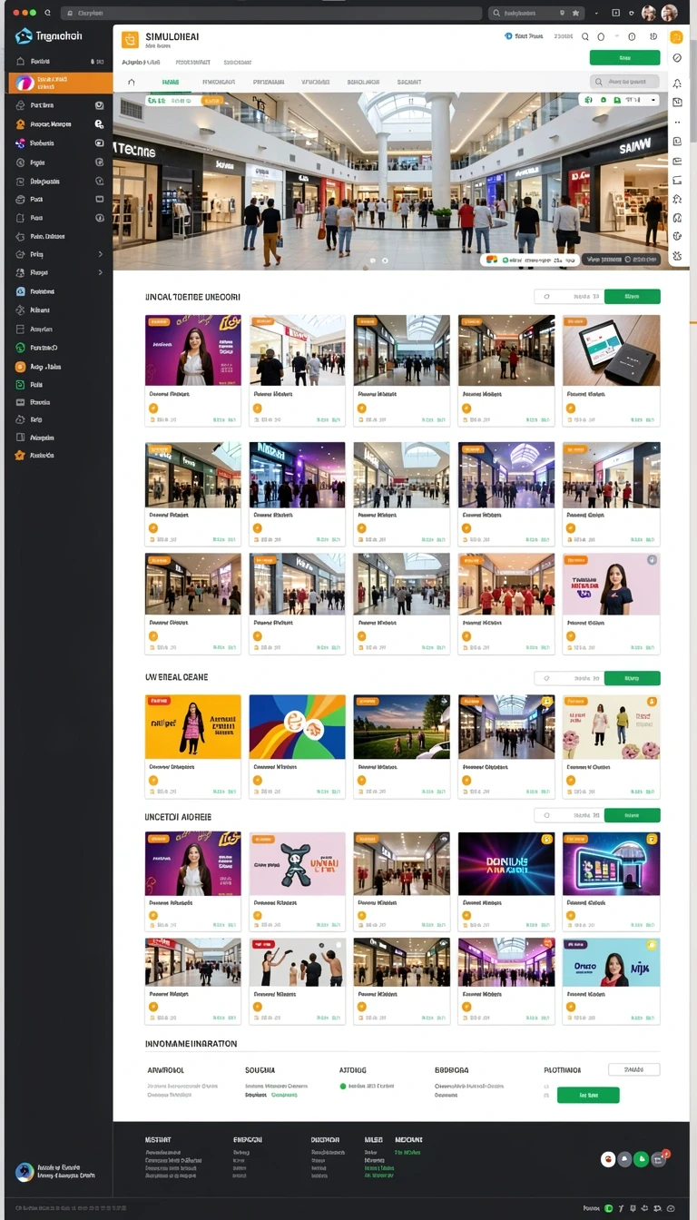Expand the first chevron row in left sidebar

[100, 254]
